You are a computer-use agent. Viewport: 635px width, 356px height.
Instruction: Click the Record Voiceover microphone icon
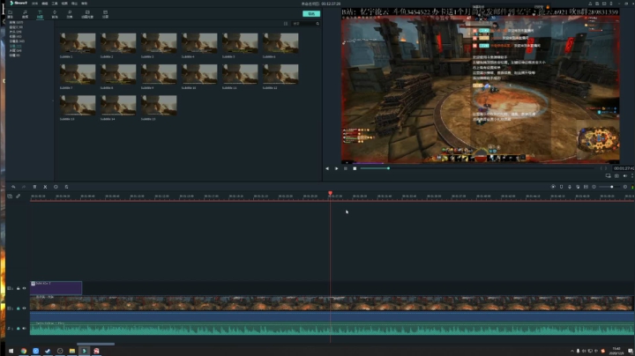tap(570, 187)
